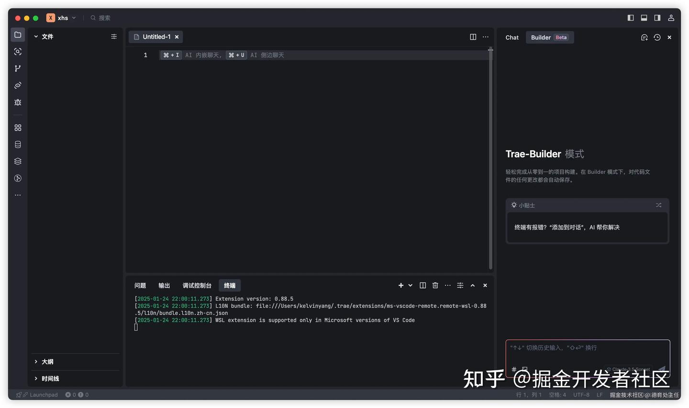Open the Extensions grid icon in sidebar
The width and height of the screenshot is (689, 408).
[x=18, y=128]
